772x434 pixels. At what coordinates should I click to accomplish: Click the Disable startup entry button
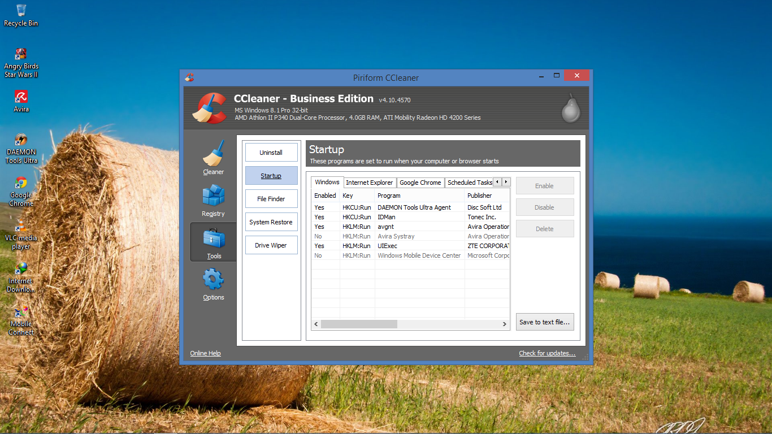coord(545,207)
